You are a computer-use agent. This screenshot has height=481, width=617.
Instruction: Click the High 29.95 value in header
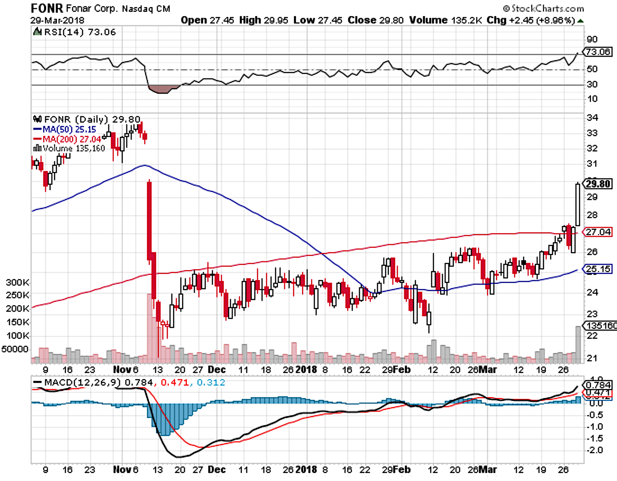263,20
